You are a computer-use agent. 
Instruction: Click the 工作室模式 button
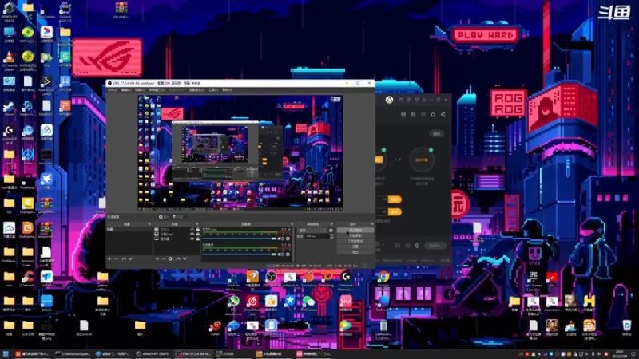point(355,241)
